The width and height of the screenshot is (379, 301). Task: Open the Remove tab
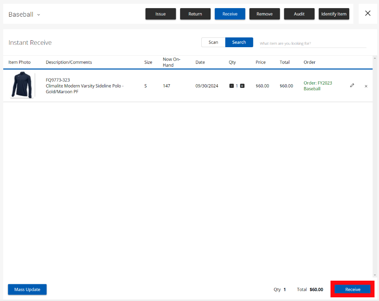[x=264, y=14]
